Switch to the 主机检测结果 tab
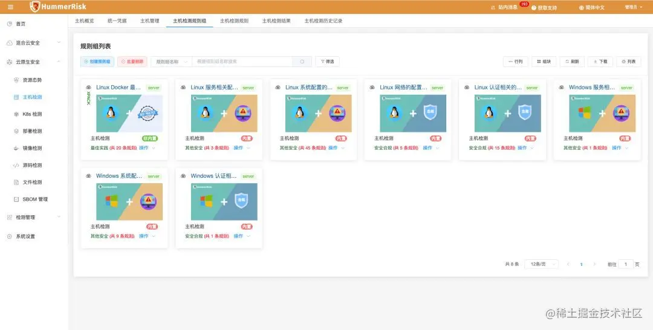This screenshot has width=653, height=330. click(276, 21)
